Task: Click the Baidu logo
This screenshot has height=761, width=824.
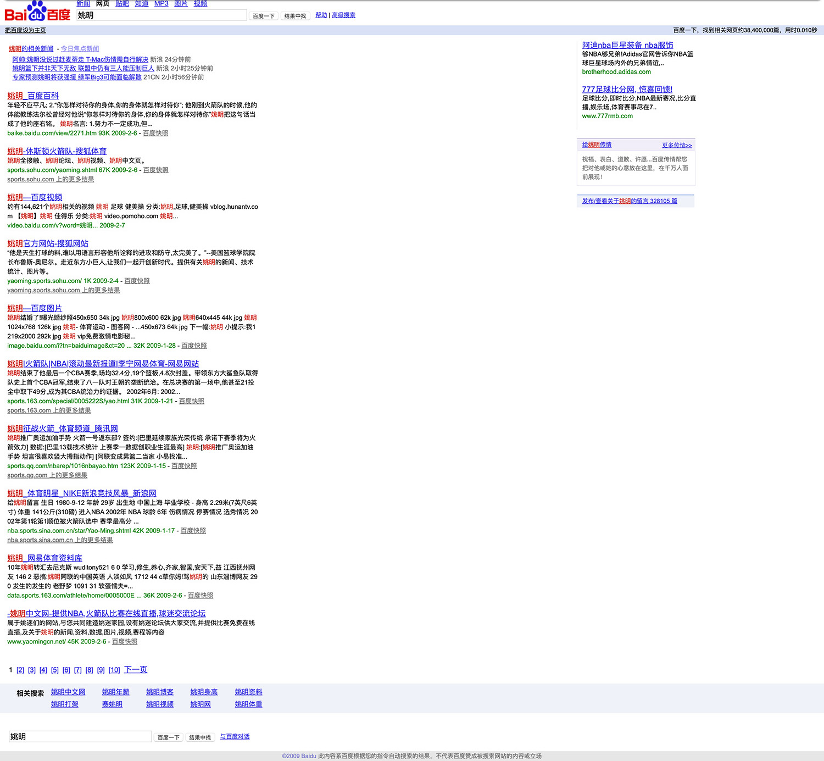Action: coord(37,12)
